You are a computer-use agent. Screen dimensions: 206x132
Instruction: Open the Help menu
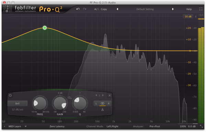click(x=189, y=9)
